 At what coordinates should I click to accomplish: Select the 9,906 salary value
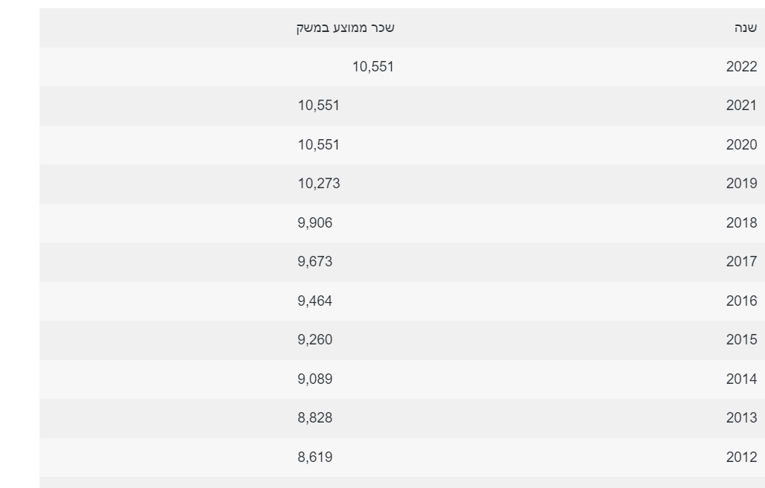coord(315,222)
